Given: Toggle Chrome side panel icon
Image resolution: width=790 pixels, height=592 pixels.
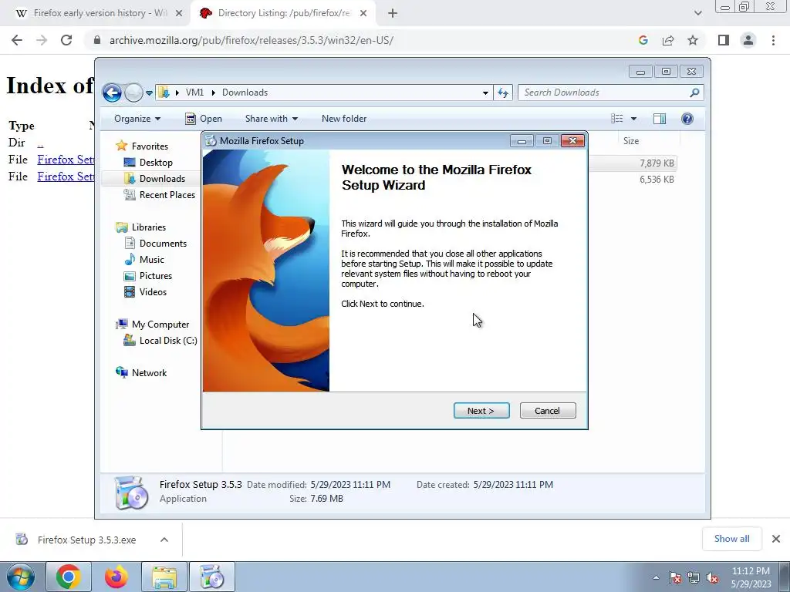Looking at the screenshot, I should pos(724,40).
